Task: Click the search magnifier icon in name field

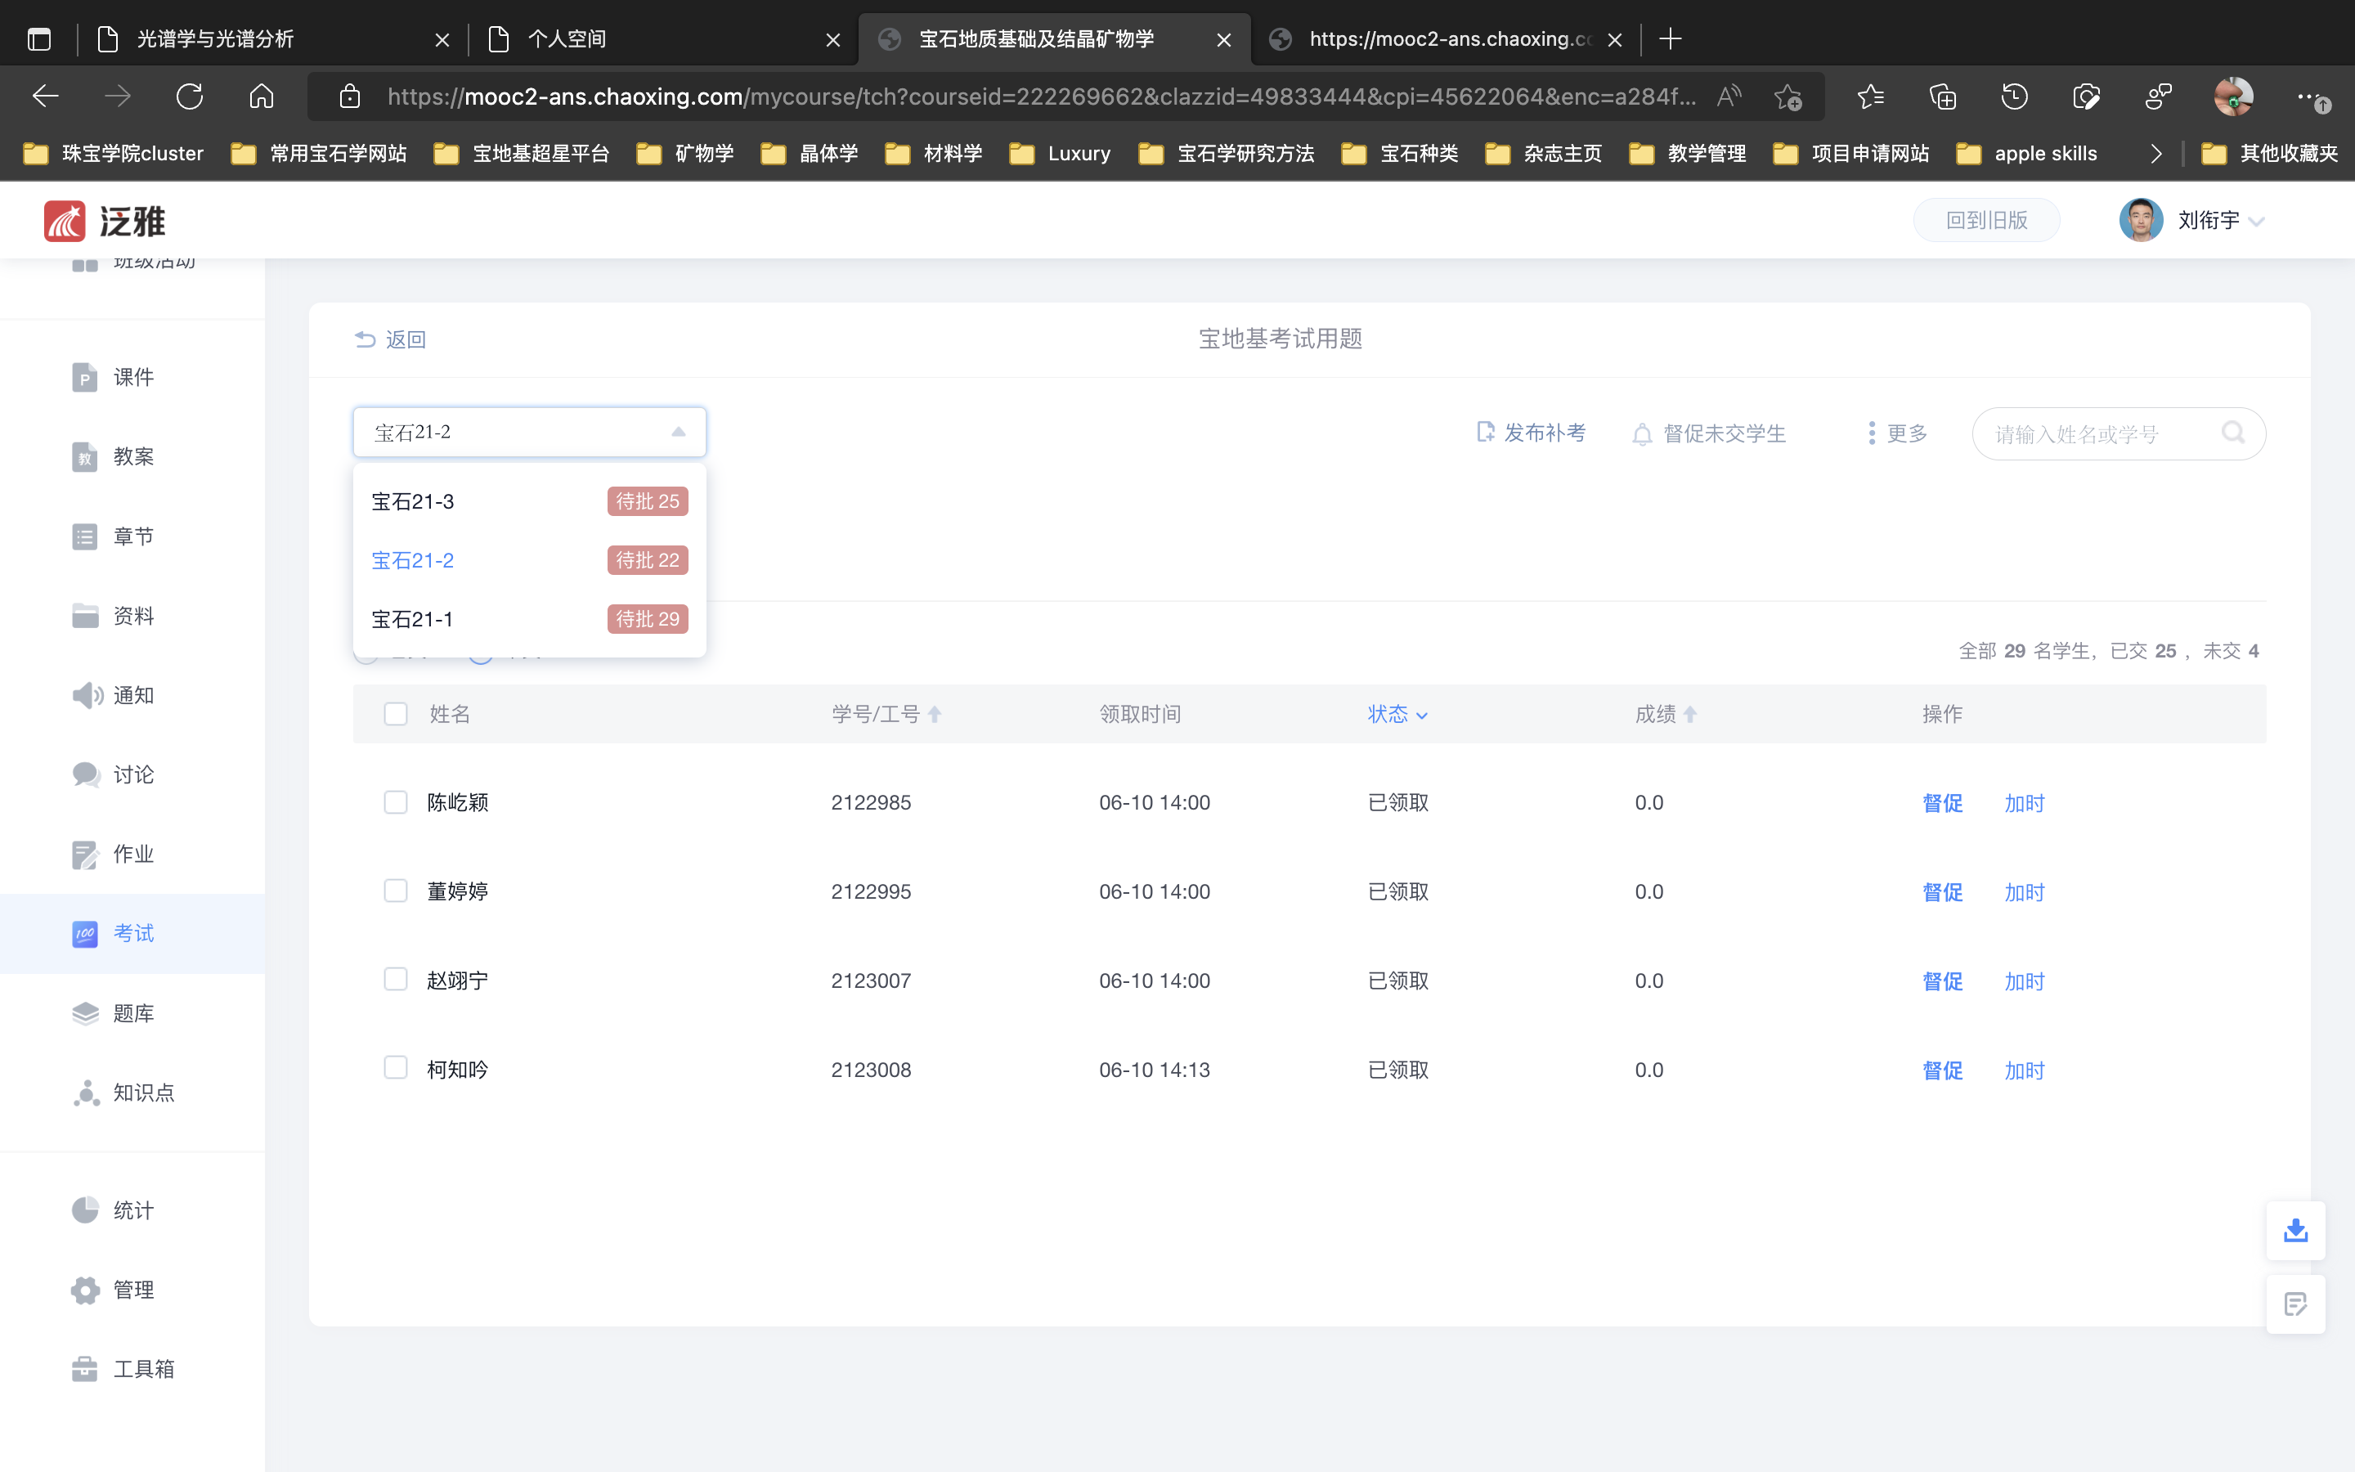Action: click(2232, 433)
